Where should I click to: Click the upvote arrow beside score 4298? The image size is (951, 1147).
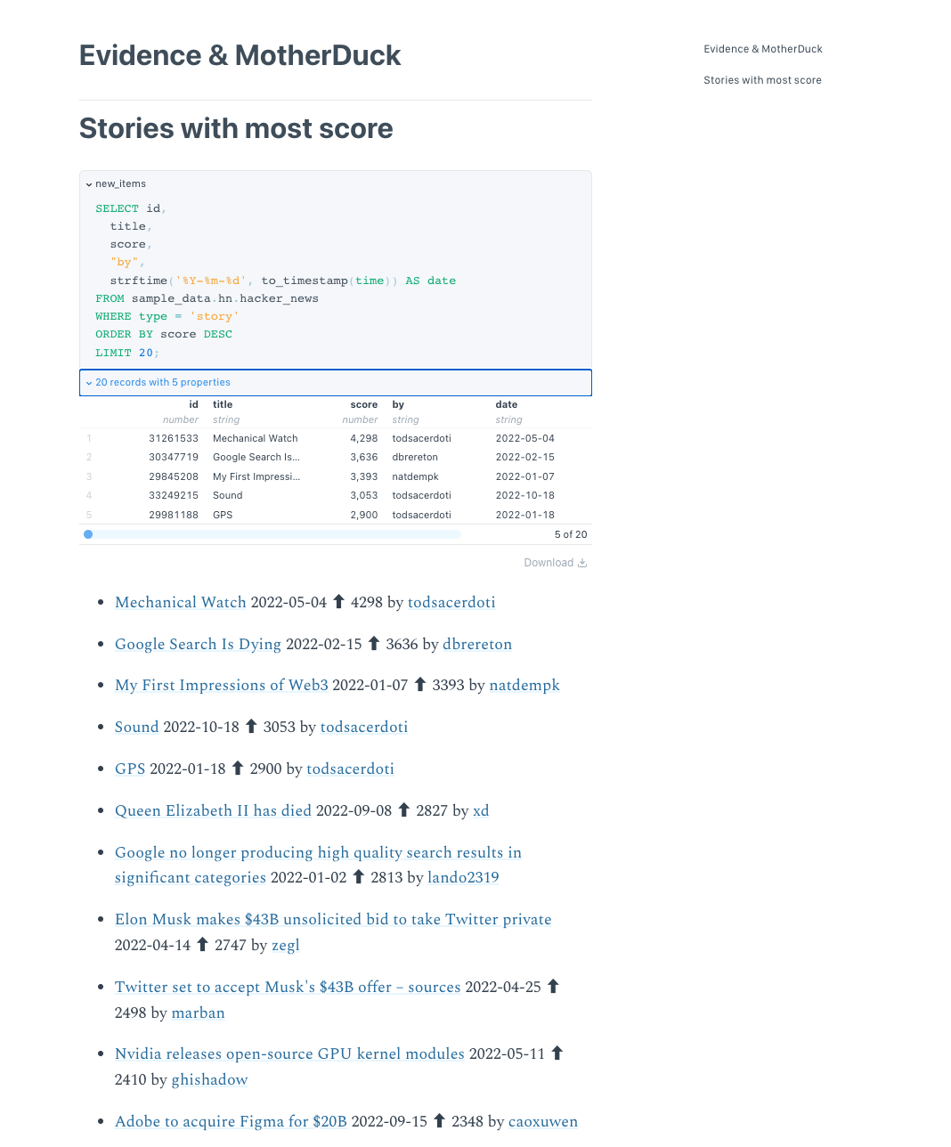(338, 602)
